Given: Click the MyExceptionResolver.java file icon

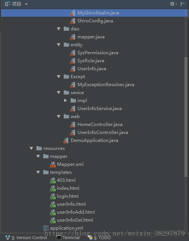Looking at the screenshot, I should [73, 85].
